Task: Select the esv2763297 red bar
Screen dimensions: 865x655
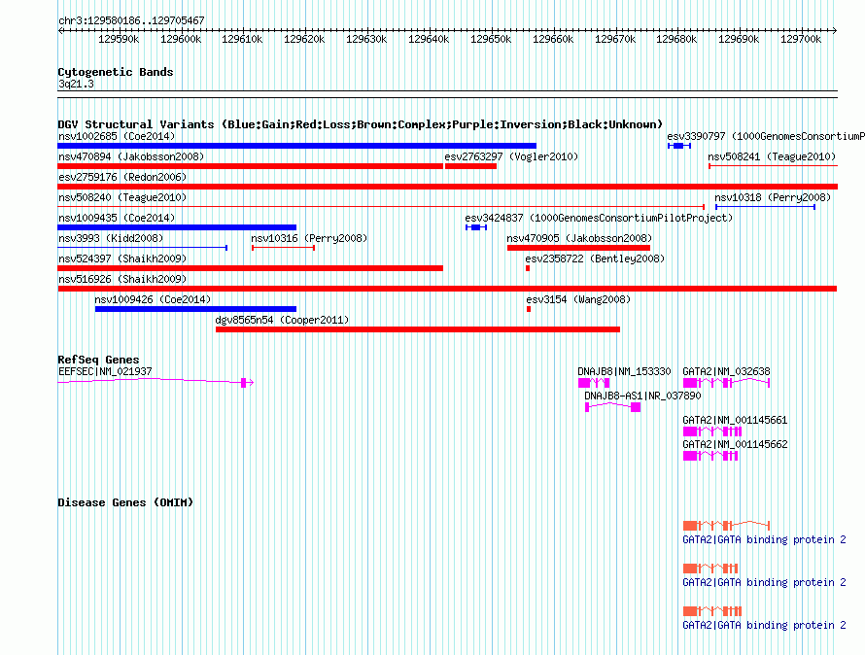Action: pos(470,166)
